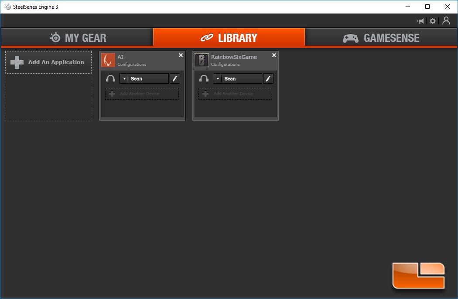Viewport: 458px width, 299px height.
Task: Switch to the My Gear tab
Action: (x=77, y=37)
